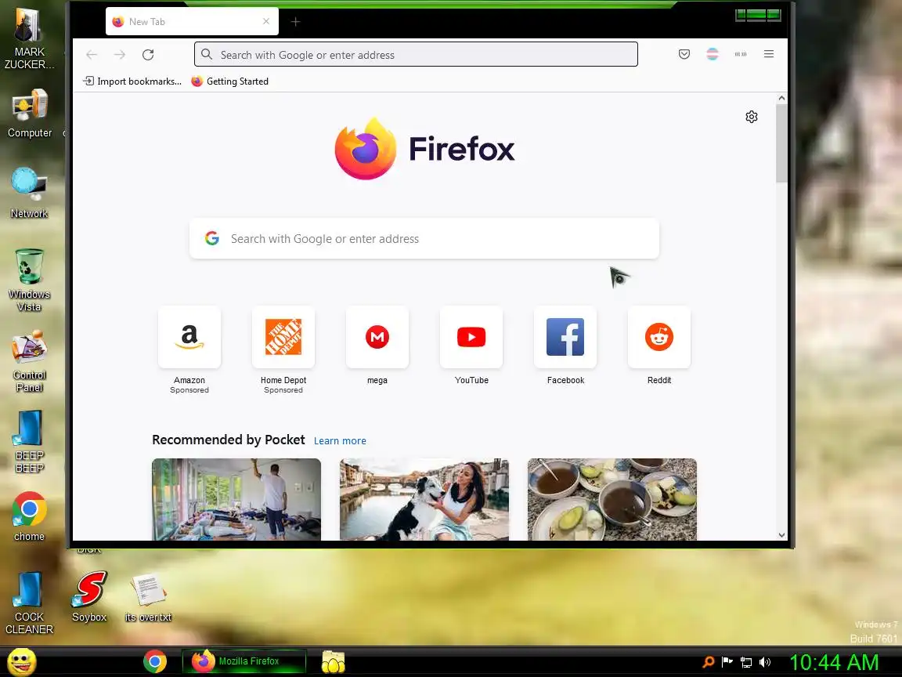The width and height of the screenshot is (902, 677).
Task: Click the page scrollbar down arrow
Action: coord(781,535)
